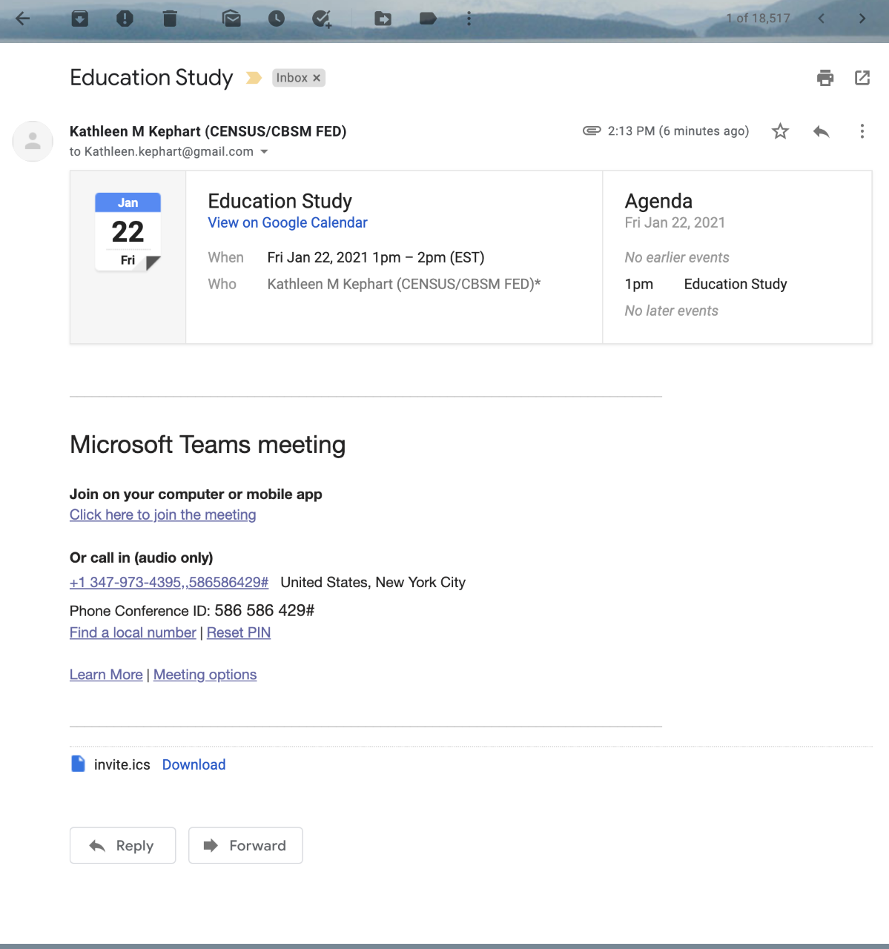Go to the older email arrow
Screen dimensions: 889x949
point(862,19)
